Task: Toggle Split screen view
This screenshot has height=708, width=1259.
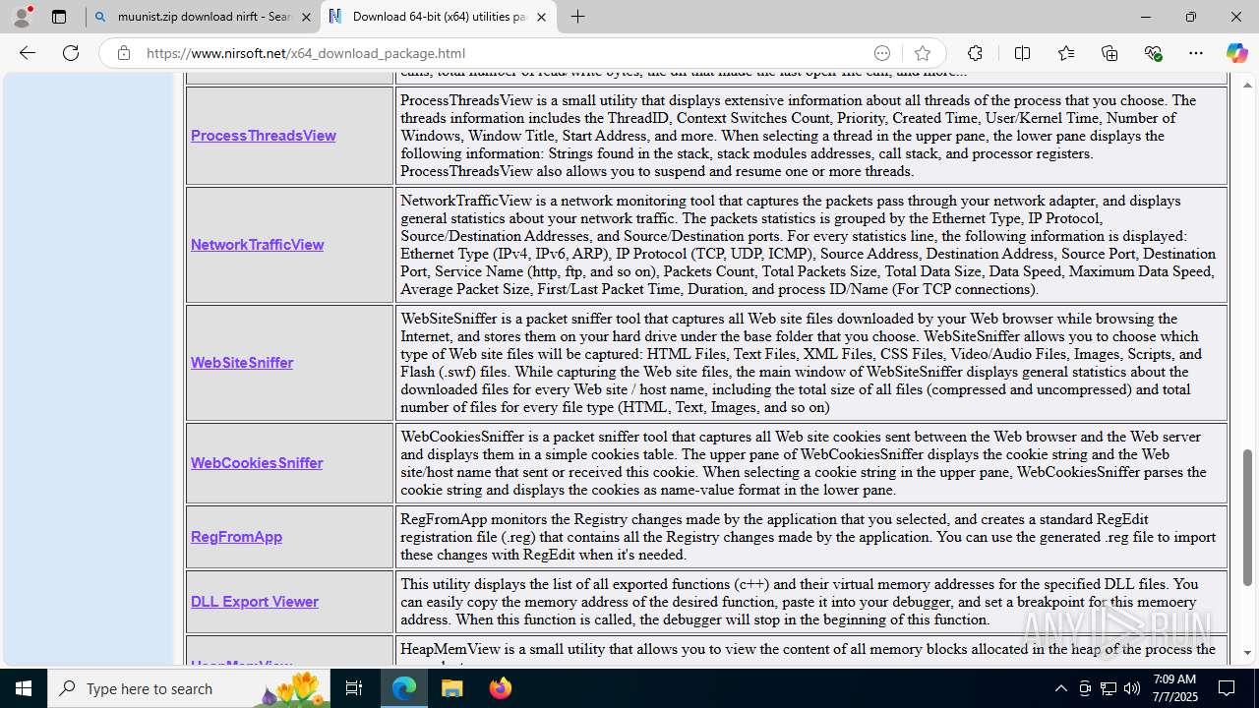Action: 1022,53
